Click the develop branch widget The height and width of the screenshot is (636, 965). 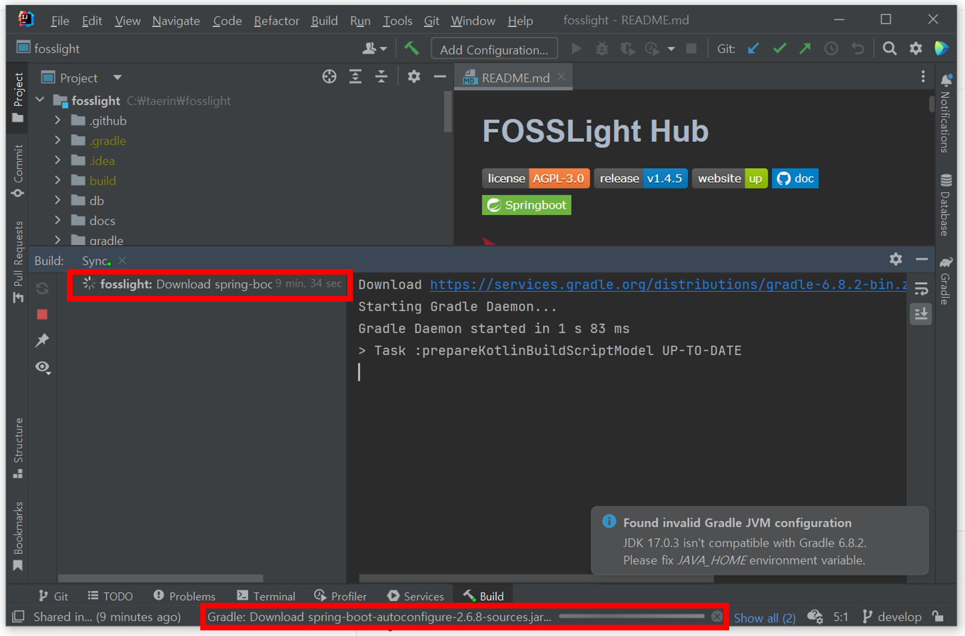point(892,617)
